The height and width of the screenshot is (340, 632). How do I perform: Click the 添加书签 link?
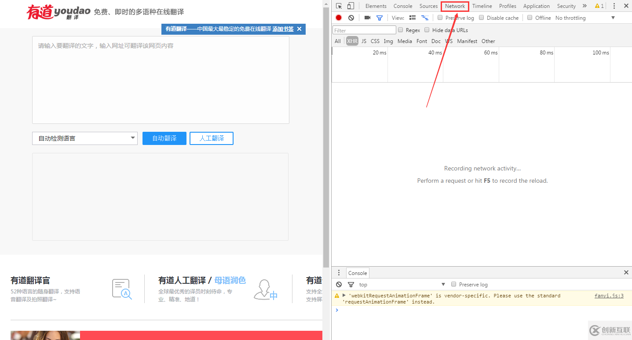(283, 29)
